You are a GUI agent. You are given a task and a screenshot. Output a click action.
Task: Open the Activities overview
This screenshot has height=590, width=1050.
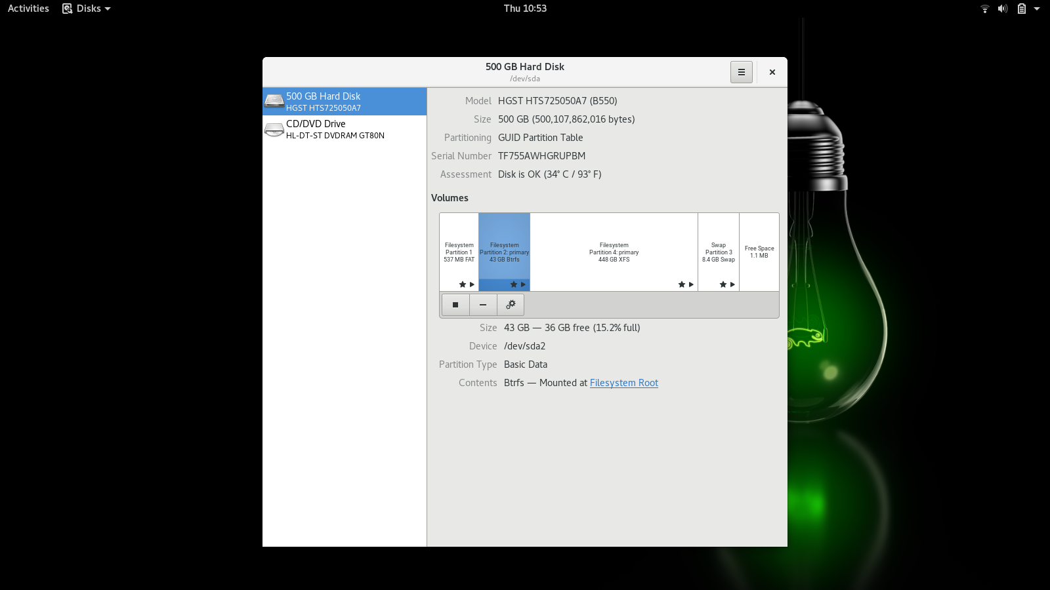point(28,9)
